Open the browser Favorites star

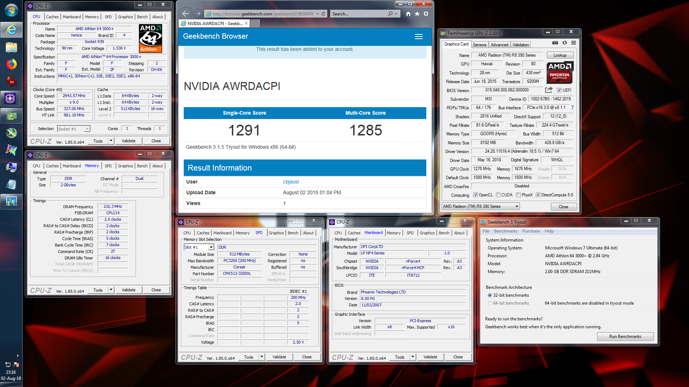417,14
